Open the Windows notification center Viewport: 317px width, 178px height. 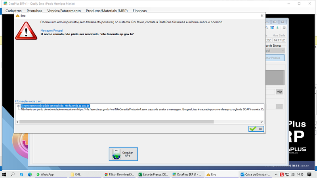coord(309,174)
